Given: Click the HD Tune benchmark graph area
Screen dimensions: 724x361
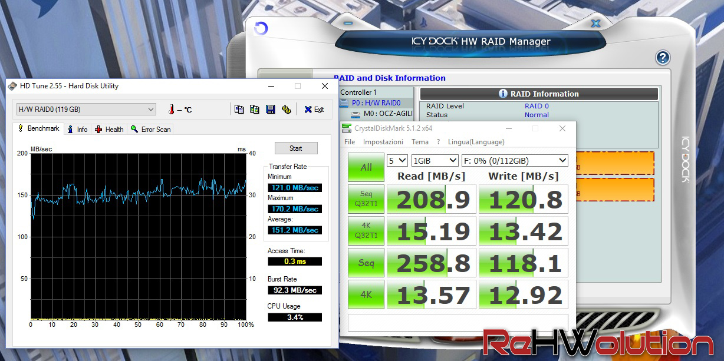Looking at the screenshot, I should point(139,236).
